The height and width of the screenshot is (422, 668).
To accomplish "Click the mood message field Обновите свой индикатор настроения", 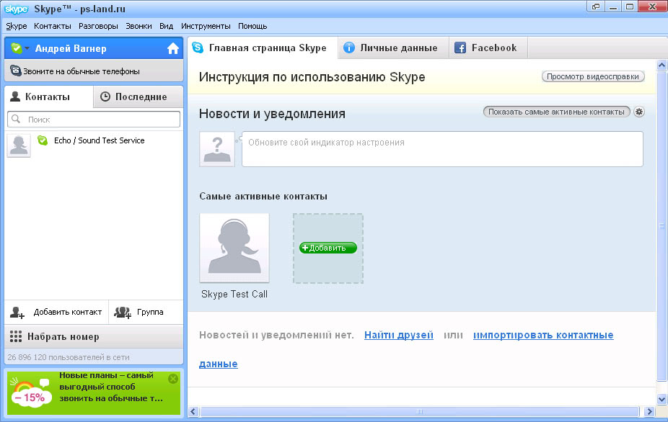I will tap(442, 149).
